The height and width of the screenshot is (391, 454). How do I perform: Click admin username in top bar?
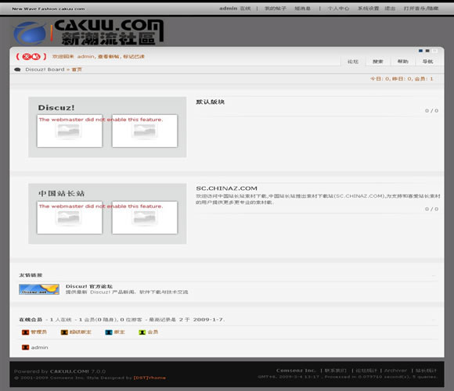tap(228, 9)
